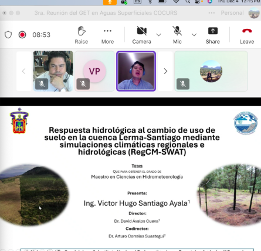Click the pine forest photo on slide
Viewport: 261px width, 251px height.
(x=229, y=195)
